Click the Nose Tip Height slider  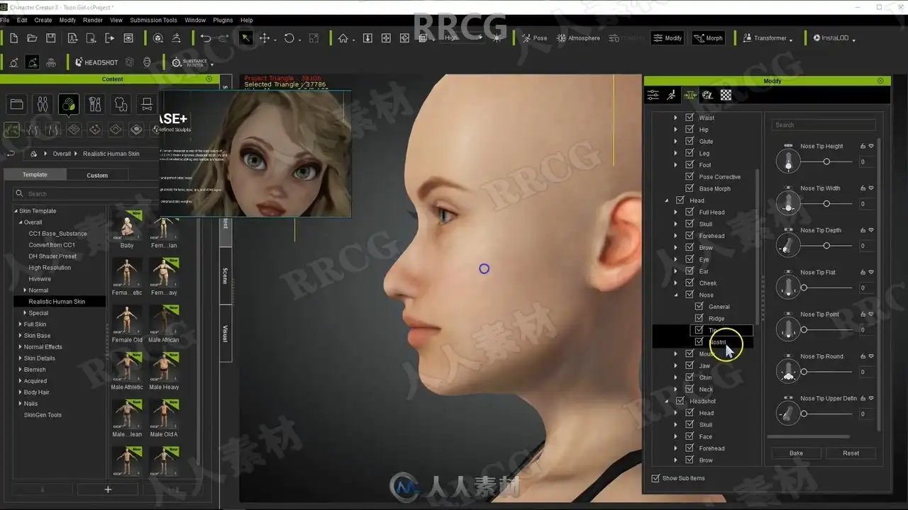826,162
